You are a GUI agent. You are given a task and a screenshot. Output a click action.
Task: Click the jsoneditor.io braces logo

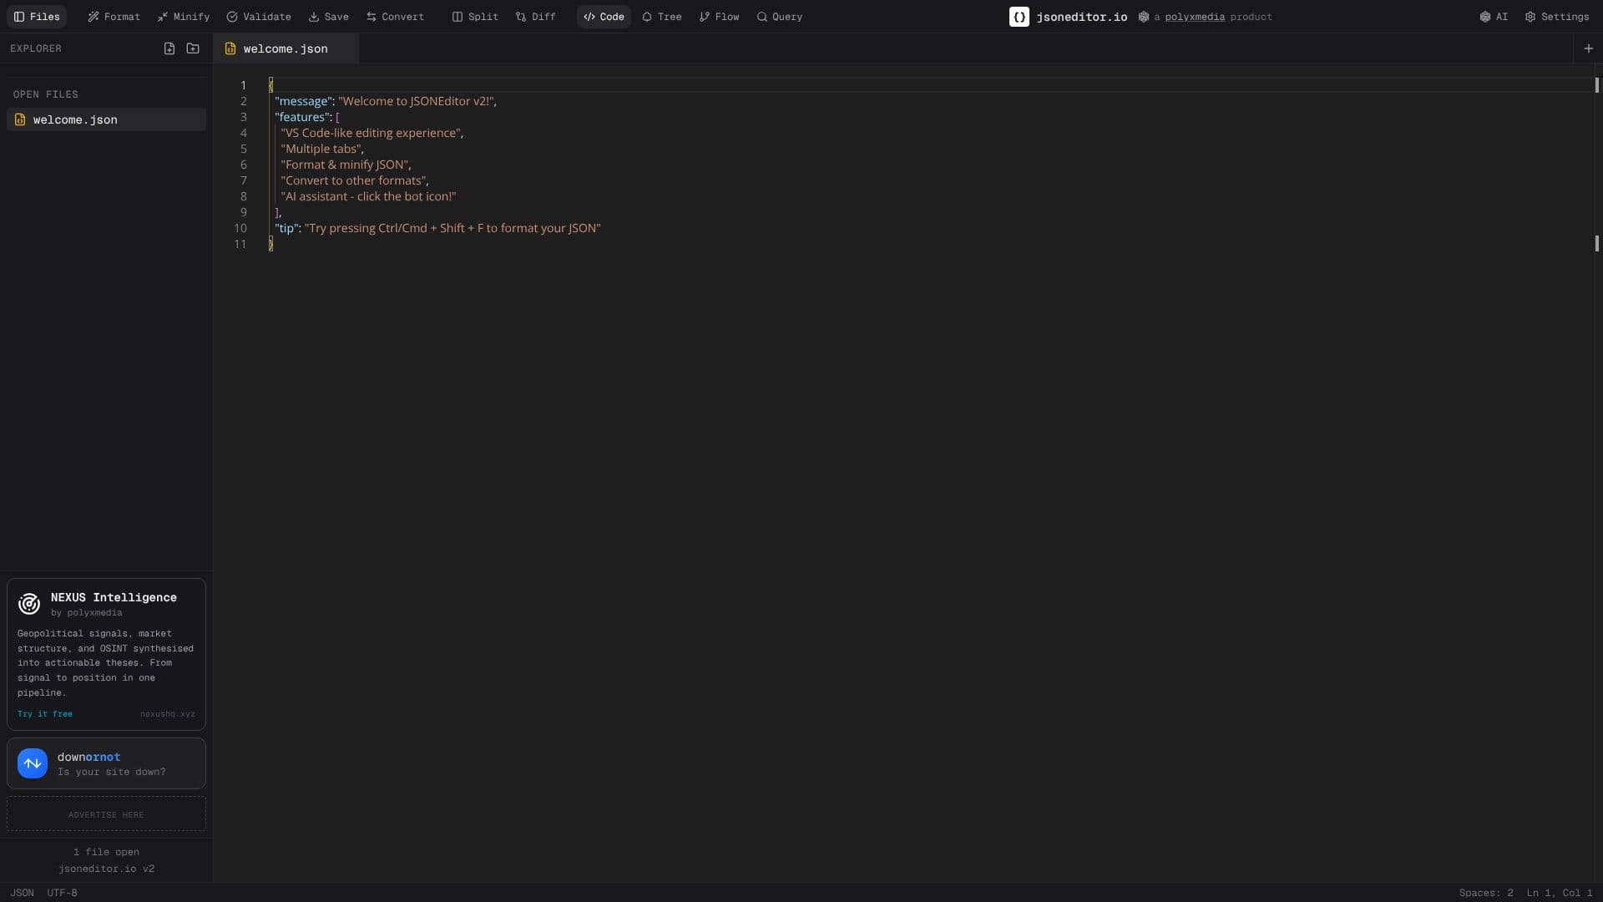1019,17
